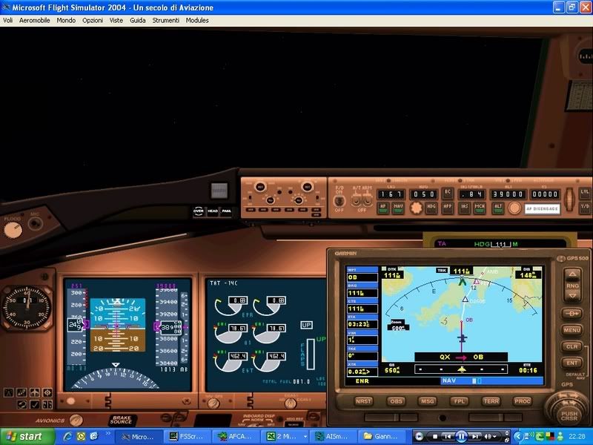Stop playback in media player toolbar
This screenshot has width=593, height=445.
435,437
